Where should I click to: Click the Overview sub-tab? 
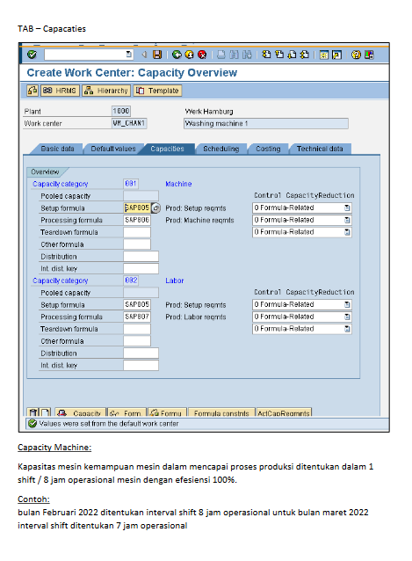46,171
